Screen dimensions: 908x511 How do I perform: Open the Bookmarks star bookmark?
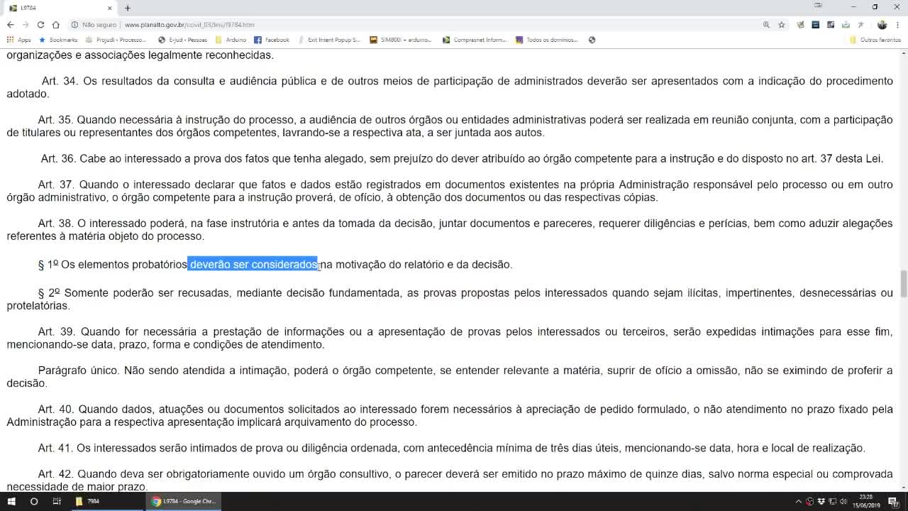(x=58, y=40)
